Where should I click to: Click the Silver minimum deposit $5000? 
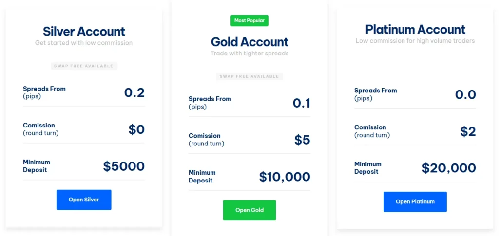tap(124, 166)
